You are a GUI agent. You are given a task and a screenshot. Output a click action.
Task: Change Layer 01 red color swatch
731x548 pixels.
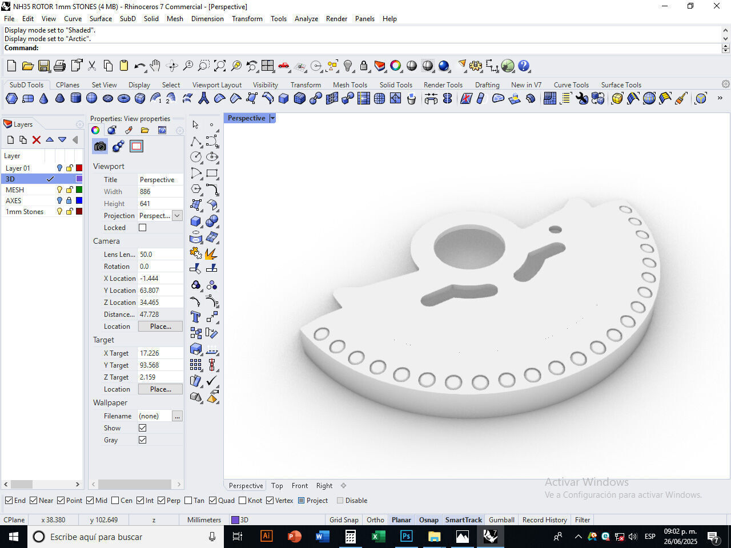79,168
